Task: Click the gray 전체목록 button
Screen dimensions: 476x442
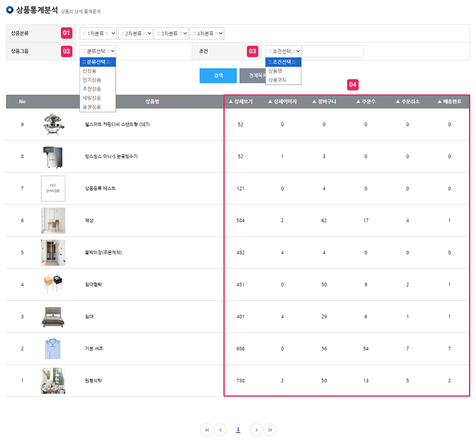Action: coord(253,76)
